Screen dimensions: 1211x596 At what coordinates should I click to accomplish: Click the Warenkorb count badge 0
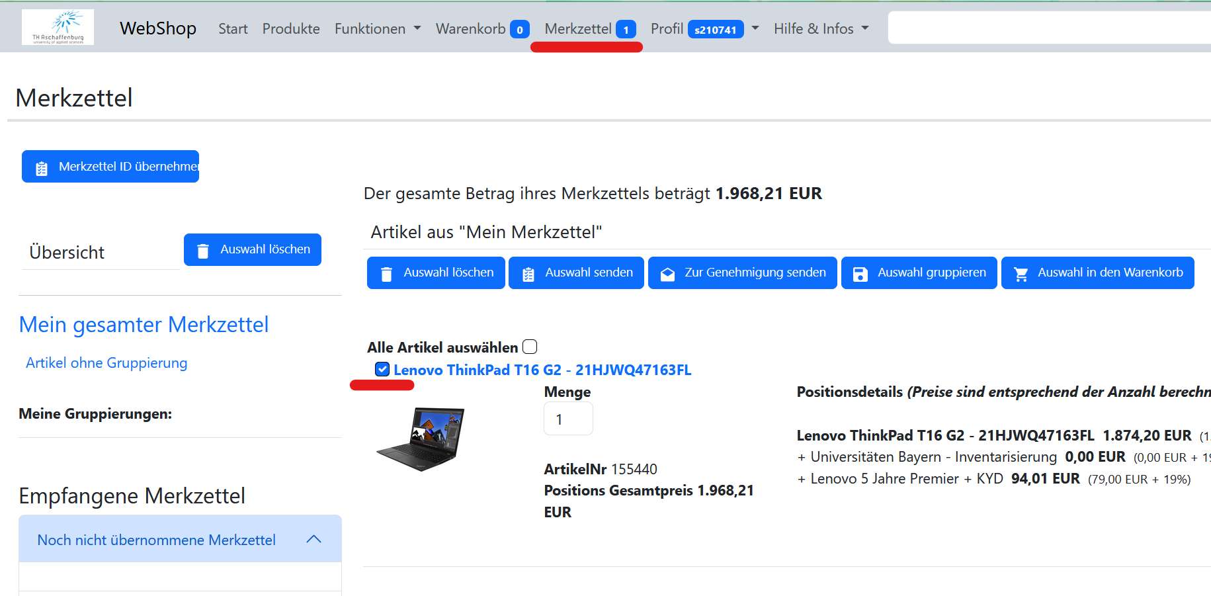520,30
